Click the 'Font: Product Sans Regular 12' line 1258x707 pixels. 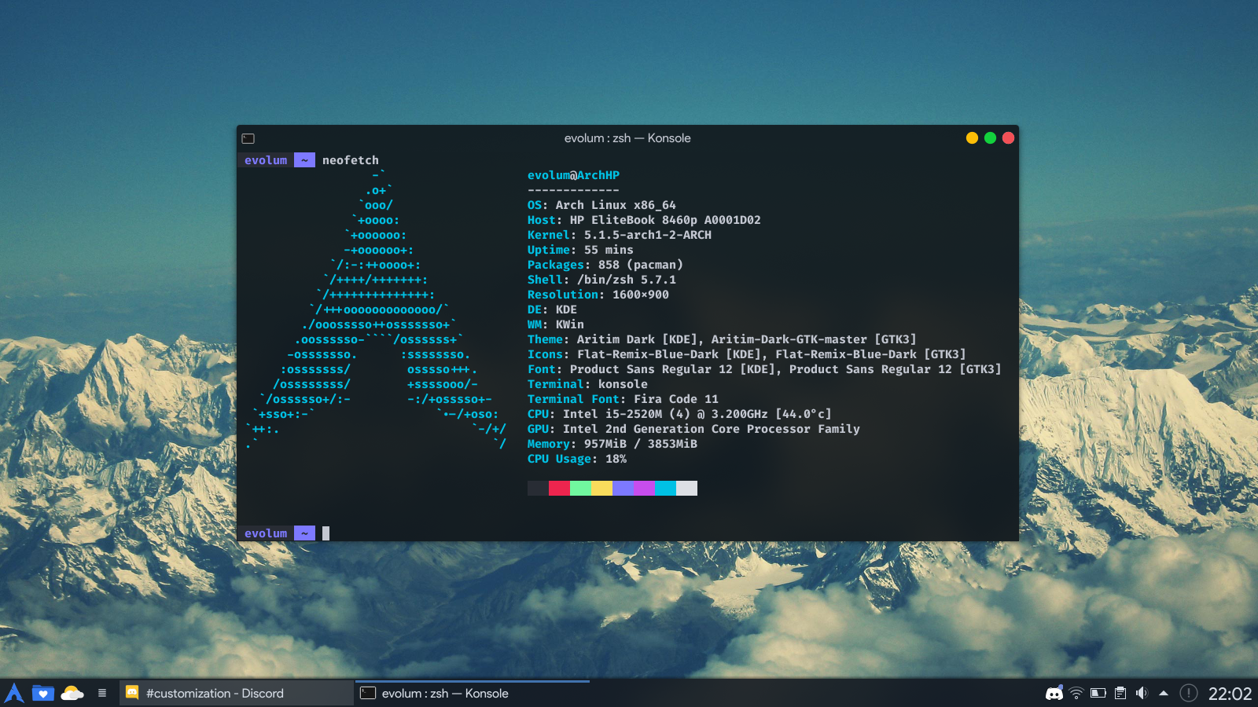tap(764, 369)
